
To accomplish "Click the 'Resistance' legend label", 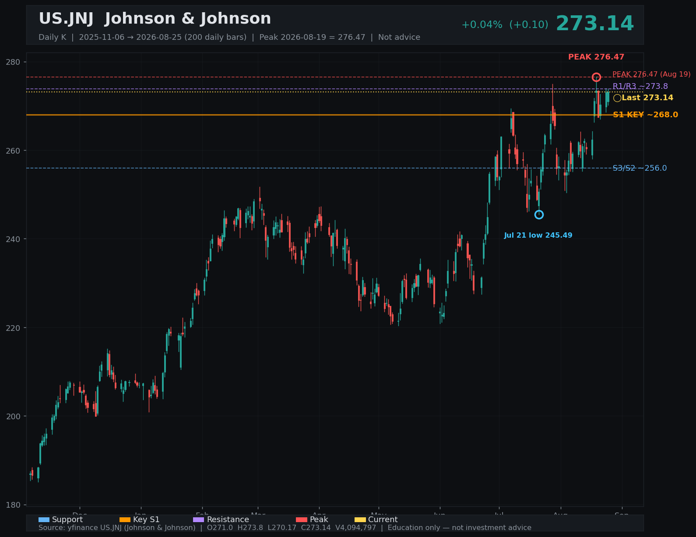I will [228, 519].
